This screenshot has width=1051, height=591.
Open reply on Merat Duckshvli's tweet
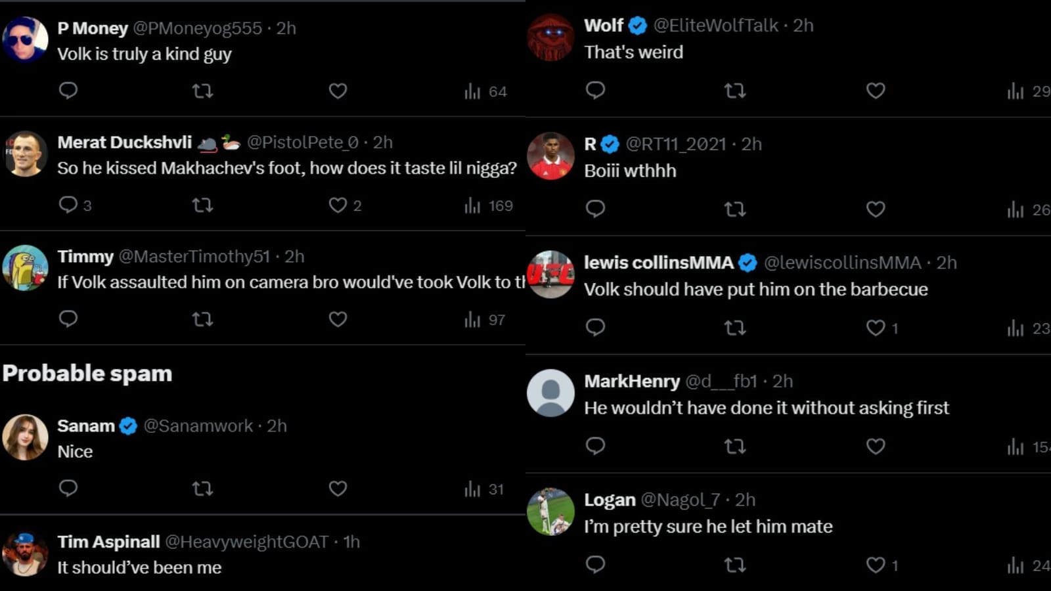pyautogui.click(x=68, y=206)
